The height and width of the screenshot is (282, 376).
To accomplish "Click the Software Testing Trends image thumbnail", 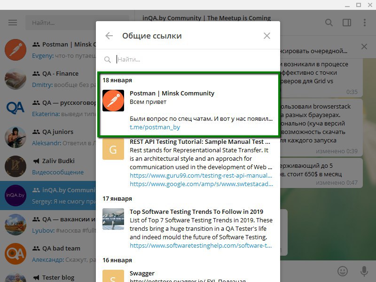I will click(x=113, y=219).
